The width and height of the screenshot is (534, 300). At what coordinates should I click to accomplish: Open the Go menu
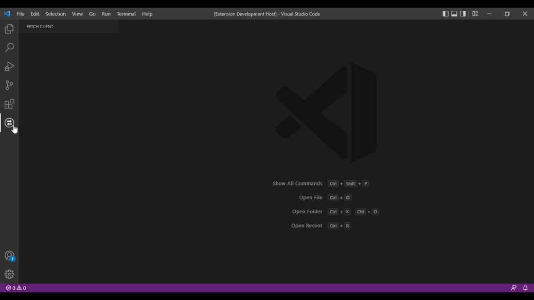point(92,14)
